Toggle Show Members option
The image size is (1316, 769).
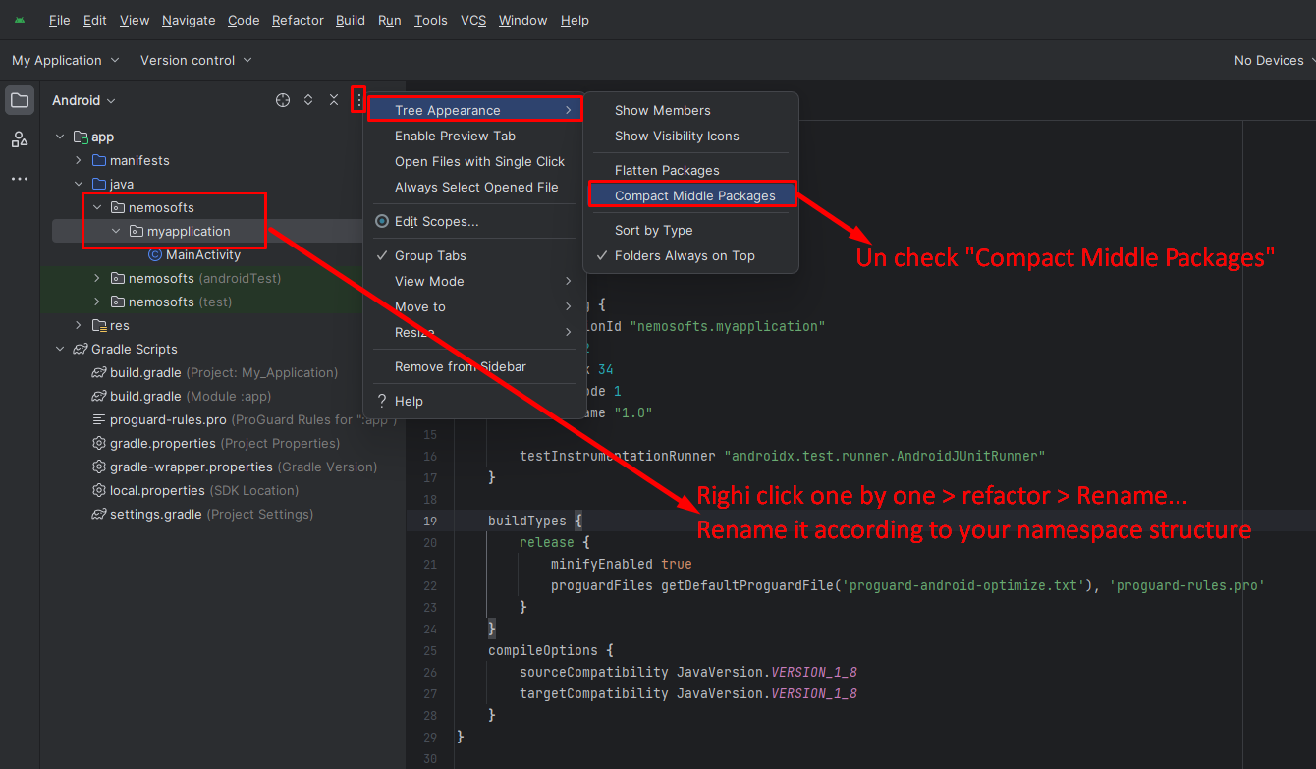point(691,110)
